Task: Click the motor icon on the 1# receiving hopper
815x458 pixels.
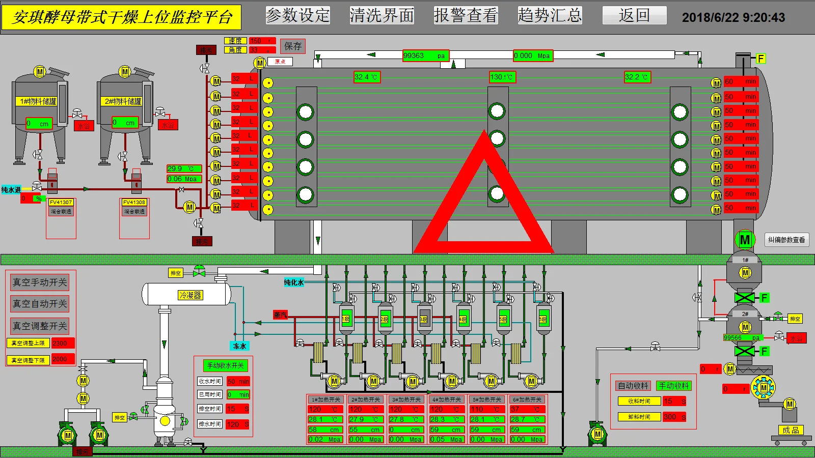Action: click(x=744, y=273)
